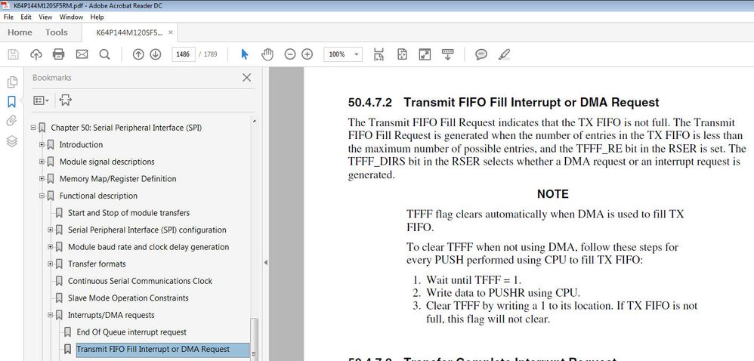Viewport: 754px width, 361px height.
Task: Click the upload to cloud icon
Action: click(x=36, y=54)
